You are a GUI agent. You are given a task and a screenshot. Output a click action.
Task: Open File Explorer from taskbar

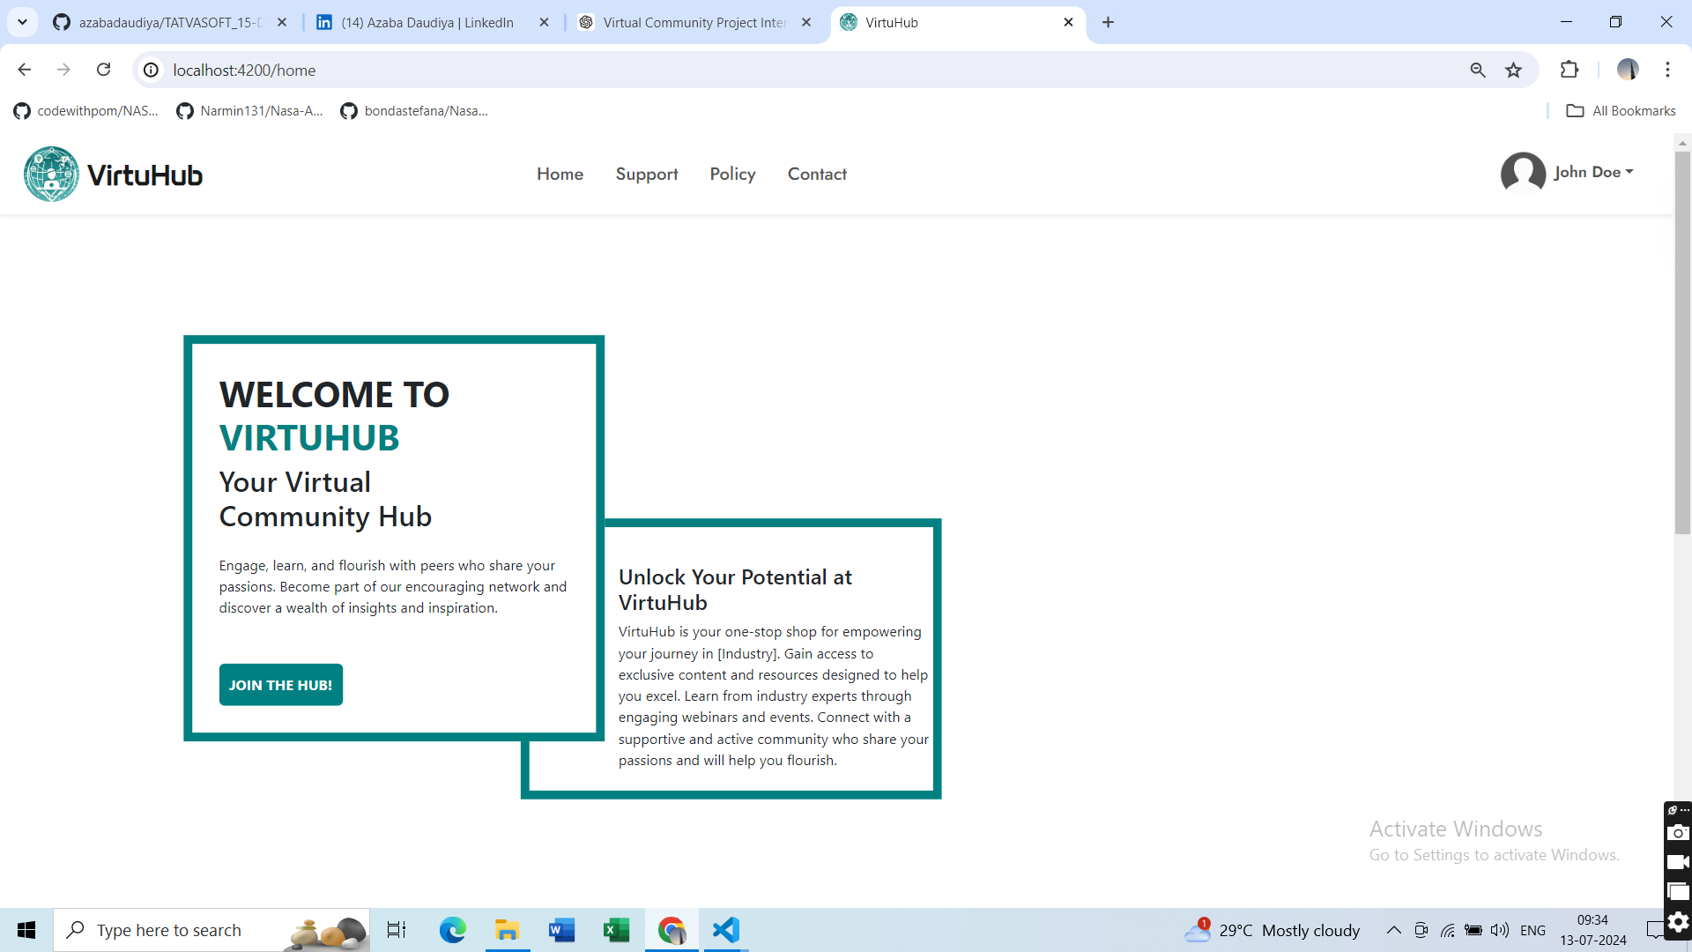click(507, 930)
